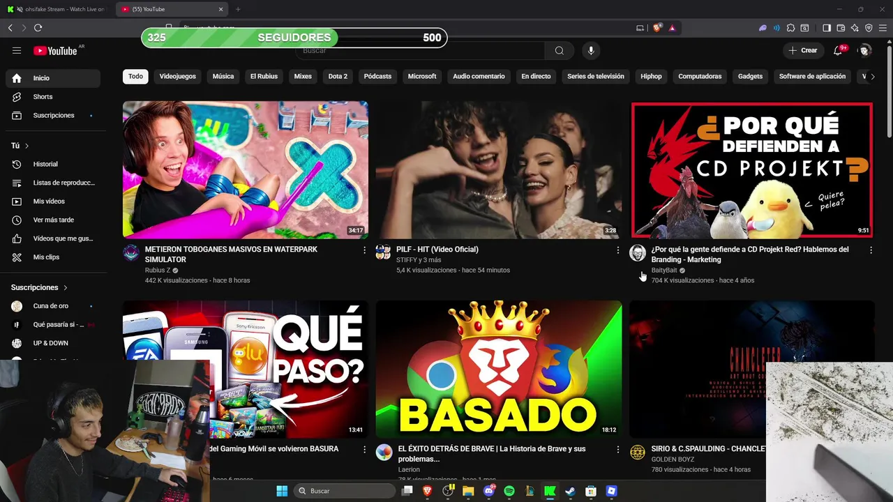The height and width of the screenshot is (502, 893).
Task: Open BaityBait channel avatar
Action: [637, 252]
